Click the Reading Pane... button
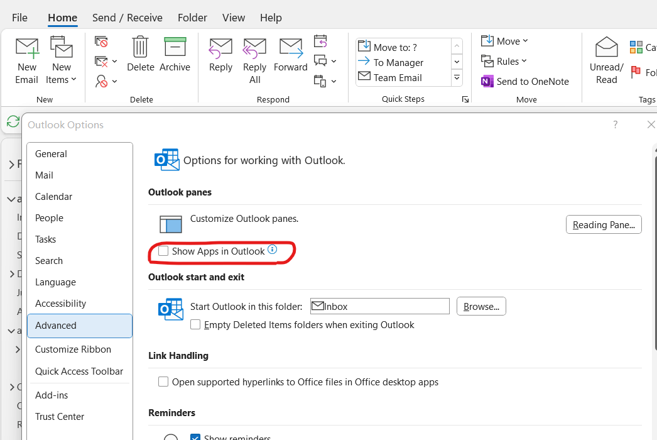Screen dimensions: 657x440 [x=604, y=225]
